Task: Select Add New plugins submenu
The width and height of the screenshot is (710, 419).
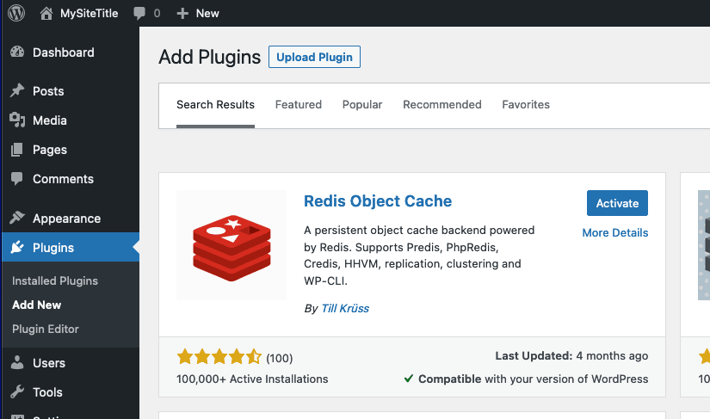Action: pos(37,305)
